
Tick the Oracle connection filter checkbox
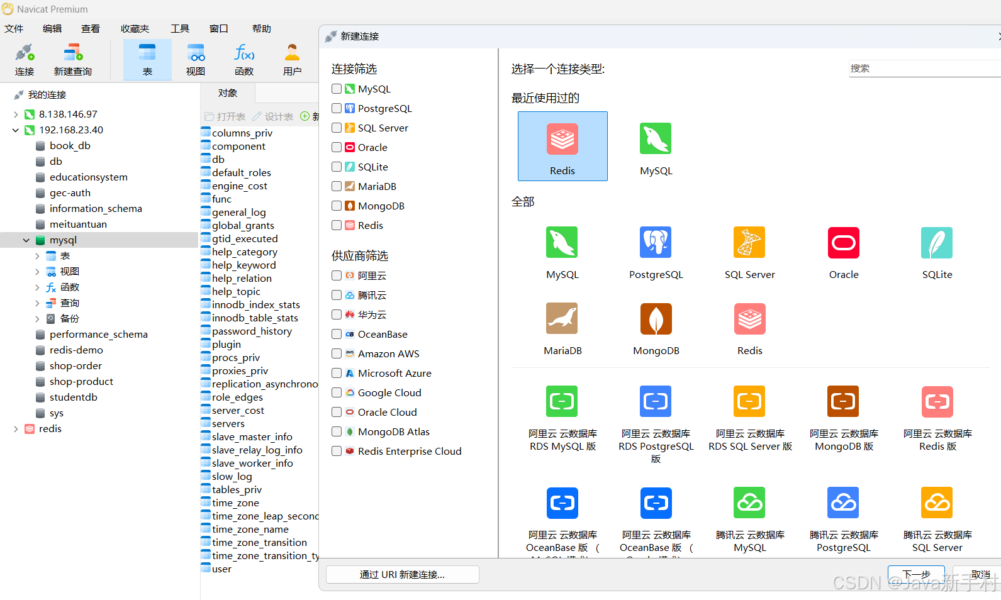(x=337, y=147)
